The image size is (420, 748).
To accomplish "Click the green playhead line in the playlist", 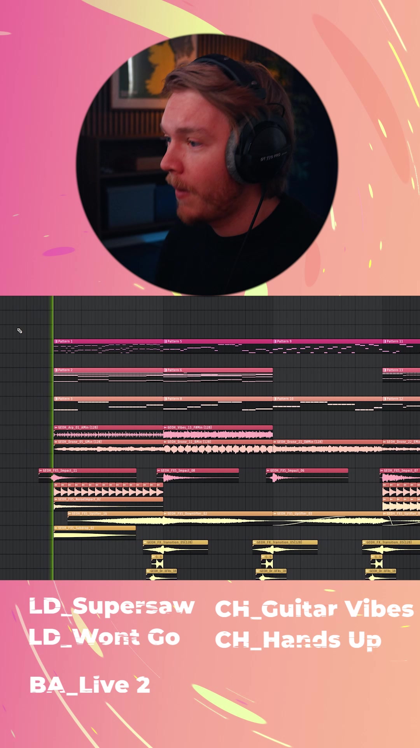I will [53, 438].
